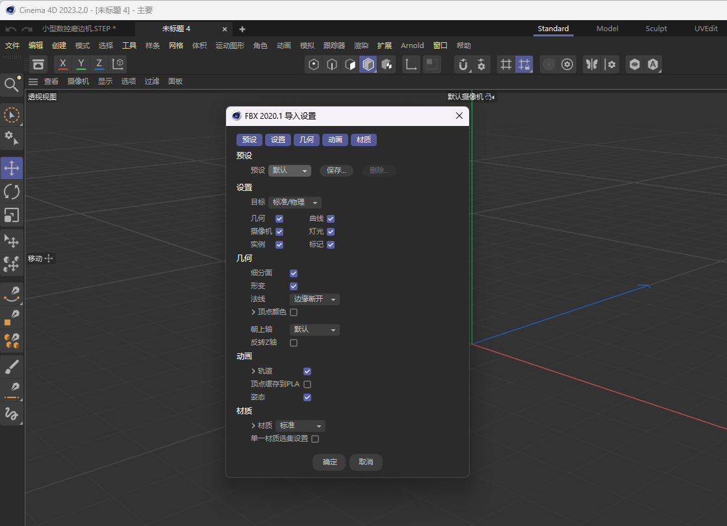Open the viewport hamburger menu icon
The image size is (727, 526).
coord(33,82)
